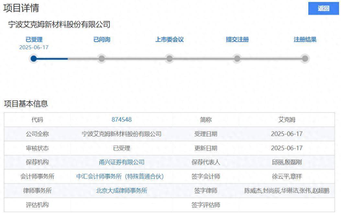Click the 更新日期 value 2025-06-17
This screenshot has height=215, width=341.
tap(287, 148)
